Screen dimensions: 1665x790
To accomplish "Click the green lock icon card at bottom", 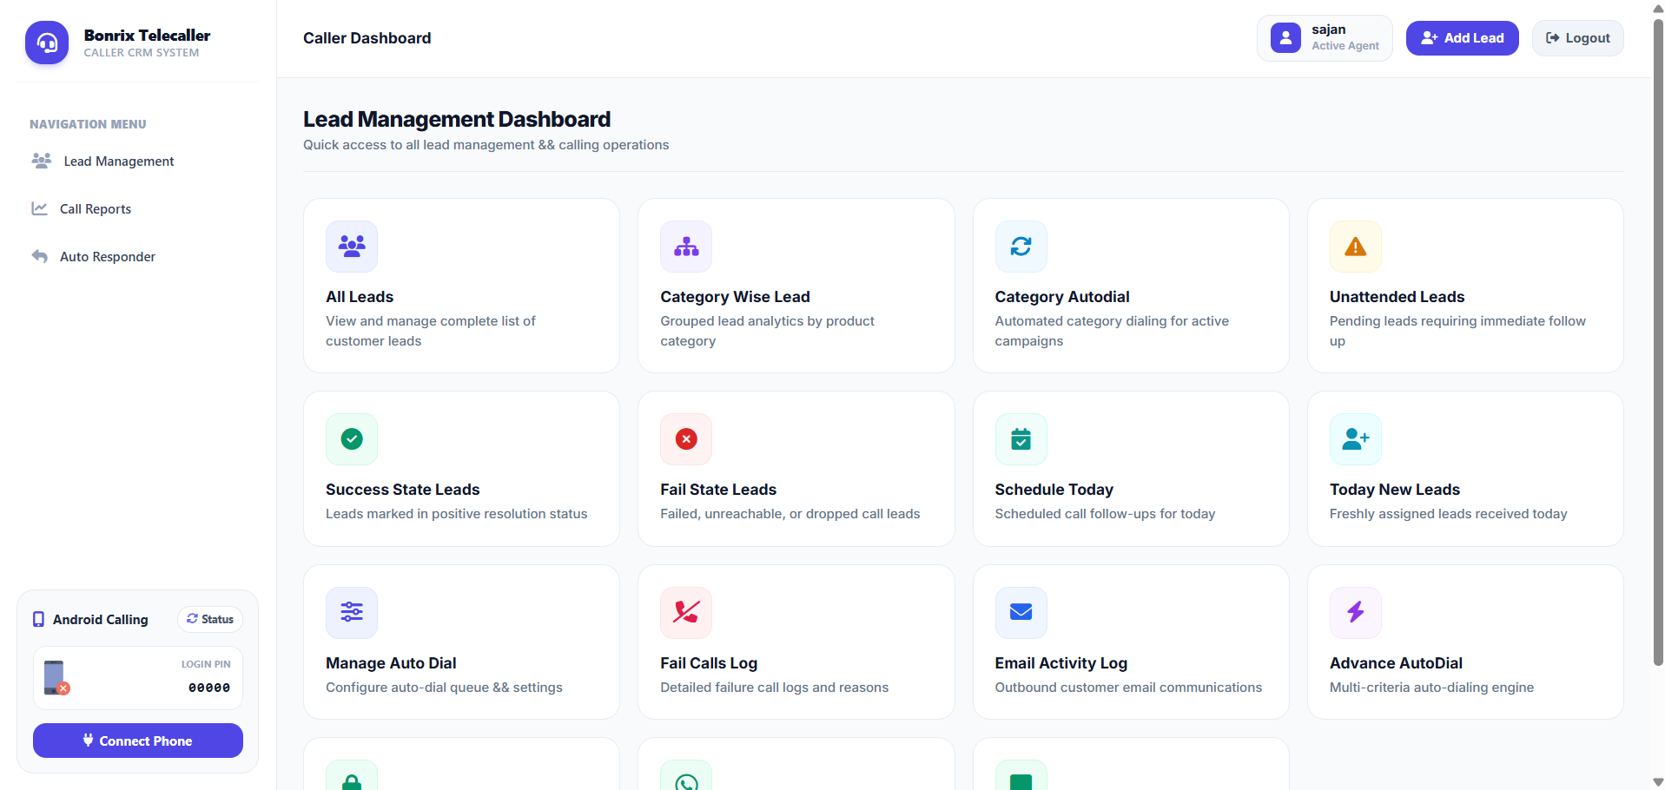I will (352, 775).
